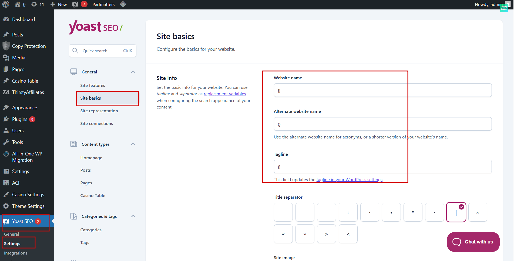Focus the Quick search box
This screenshot has width=514, height=261.
pos(103,51)
